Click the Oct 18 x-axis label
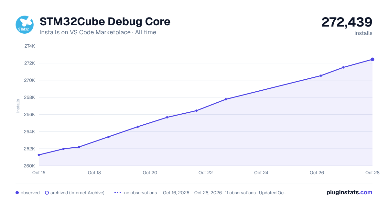Screen dimensions: 388x204 point(94,173)
